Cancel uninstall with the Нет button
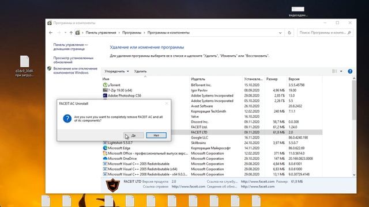369x207 pixels. (x=156, y=135)
